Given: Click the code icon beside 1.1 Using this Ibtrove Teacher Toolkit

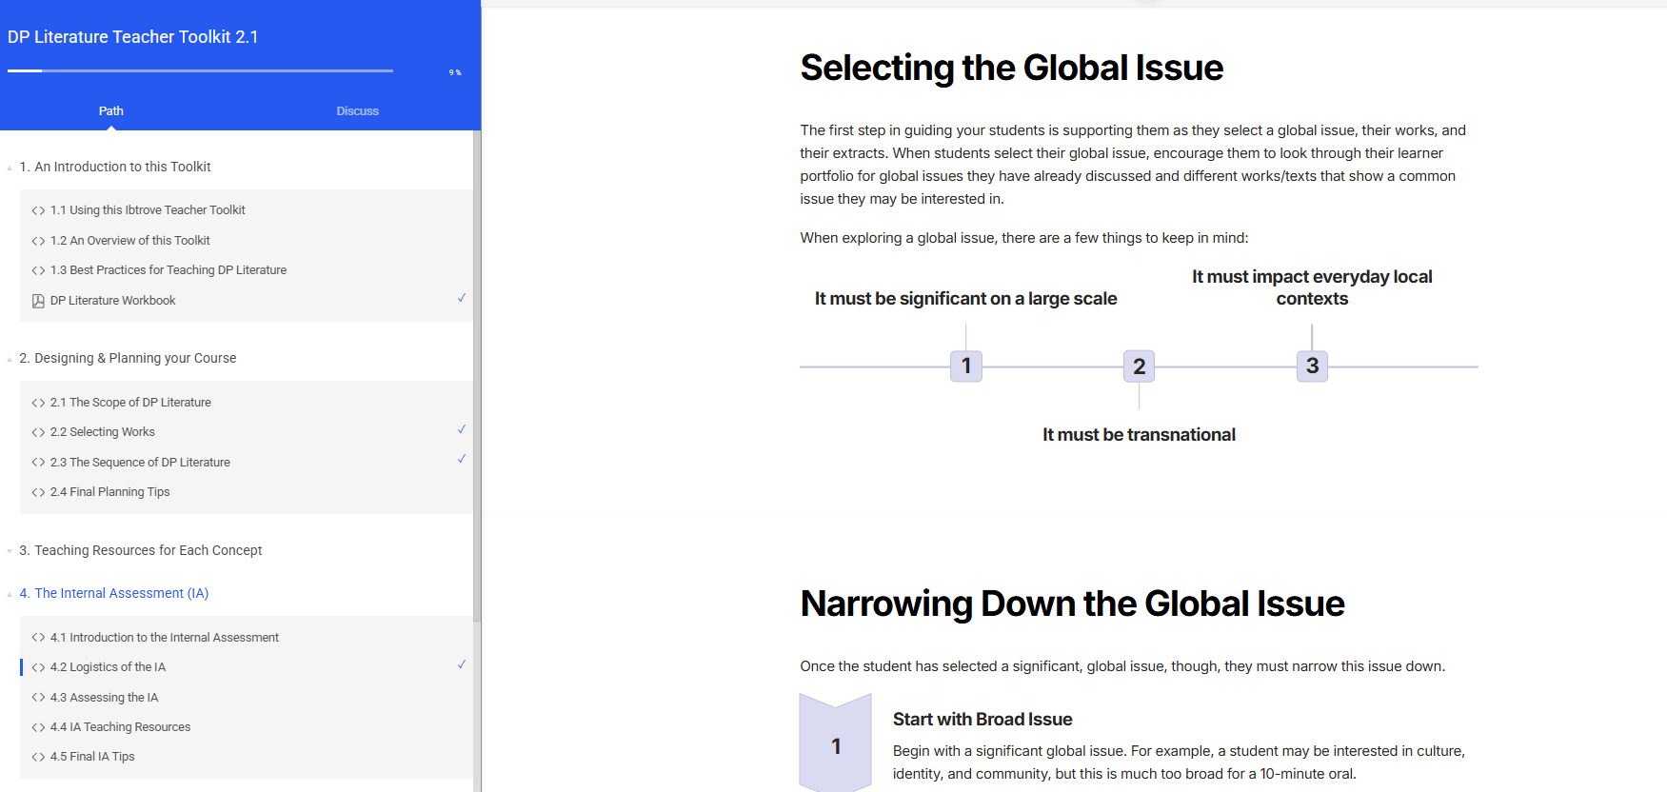Looking at the screenshot, I should coord(38,210).
